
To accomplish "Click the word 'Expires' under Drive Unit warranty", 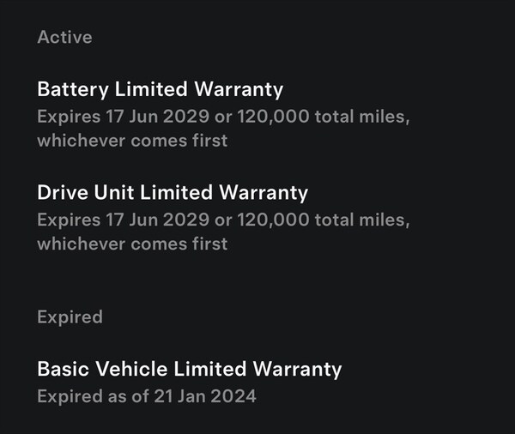I will [65, 219].
